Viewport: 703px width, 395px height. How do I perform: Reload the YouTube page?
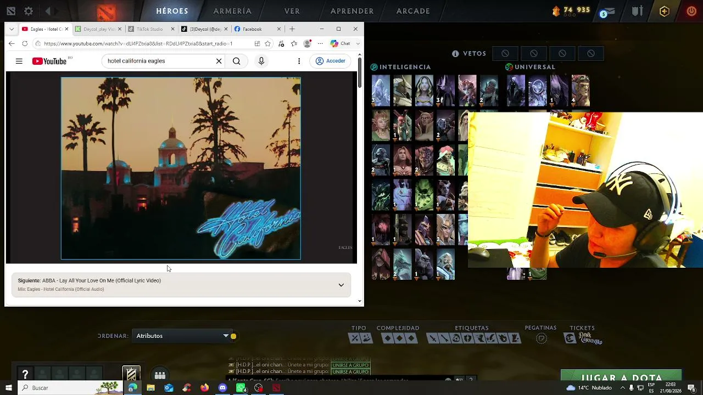[x=25, y=43]
